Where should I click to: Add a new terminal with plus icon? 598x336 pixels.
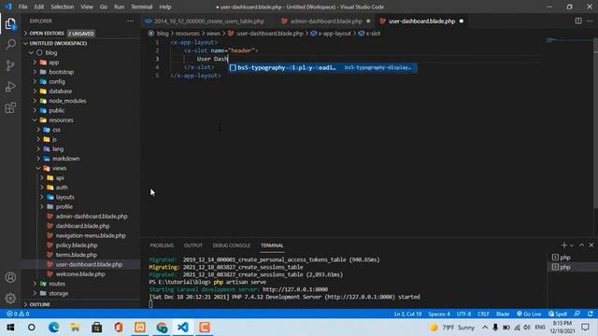tap(564, 245)
